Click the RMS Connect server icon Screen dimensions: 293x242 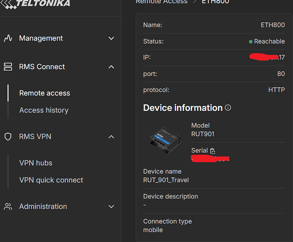(8, 67)
